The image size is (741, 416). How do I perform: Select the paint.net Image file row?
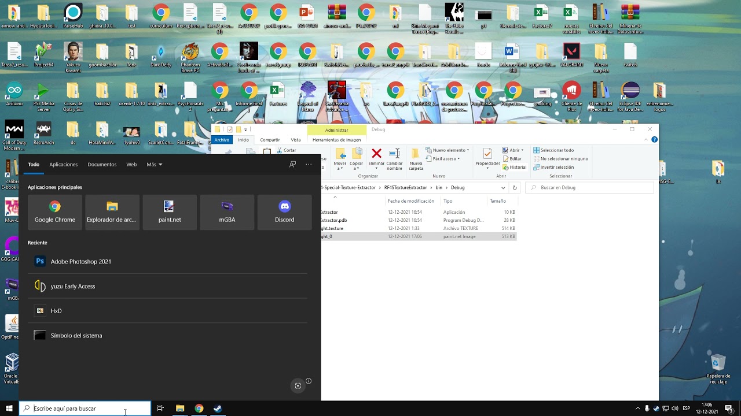tap(419, 236)
